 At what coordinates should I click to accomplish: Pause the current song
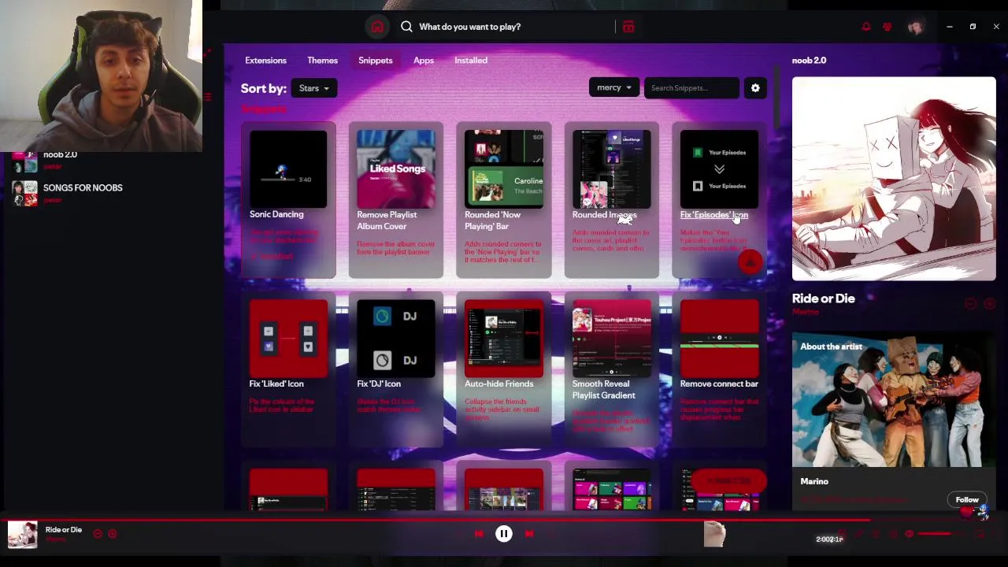click(x=504, y=534)
